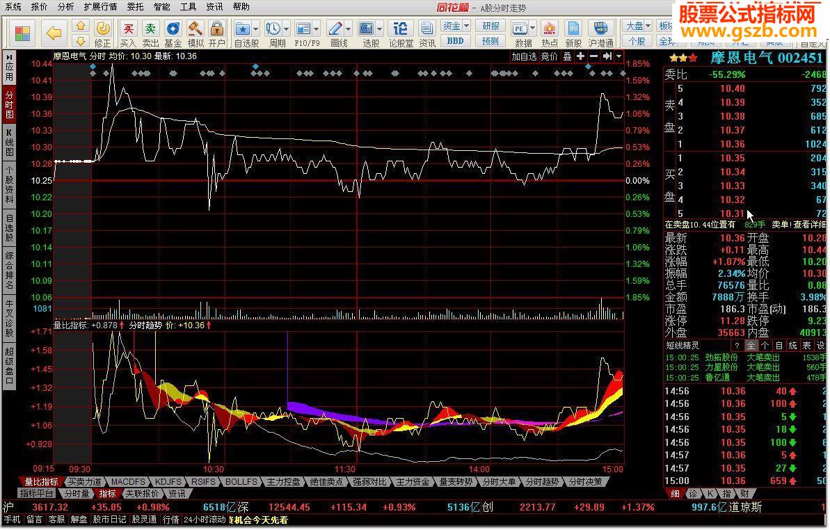Open the 数据 PE data icon
The image size is (830, 530).
click(520, 29)
